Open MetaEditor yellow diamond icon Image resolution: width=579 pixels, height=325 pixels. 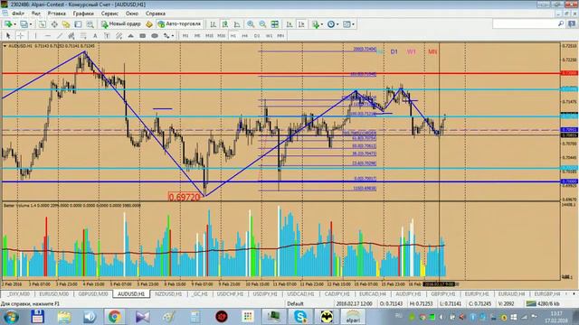pos(148,24)
